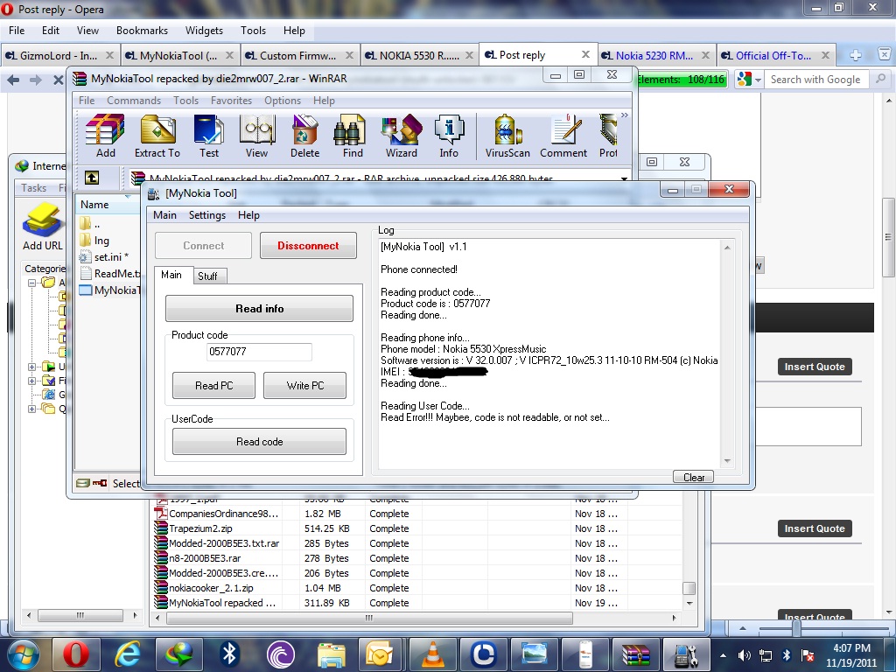
Task: Open WinRAR Commands menu
Action: pyautogui.click(x=134, y=100)
